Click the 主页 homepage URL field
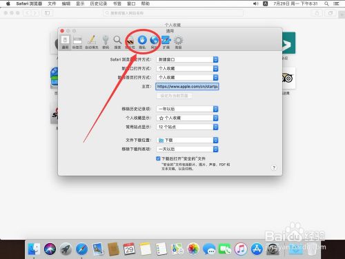The image size is (345, 259). pos(187,86)
